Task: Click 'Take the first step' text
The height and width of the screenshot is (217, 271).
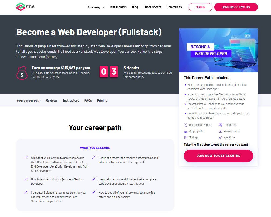Action: click(x=216, y=144)
